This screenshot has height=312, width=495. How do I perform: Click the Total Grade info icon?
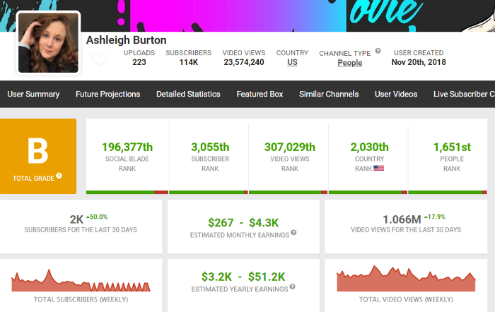59,176
